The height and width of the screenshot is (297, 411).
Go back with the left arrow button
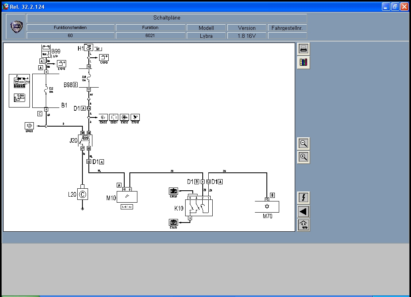click(x=303, y=211)
